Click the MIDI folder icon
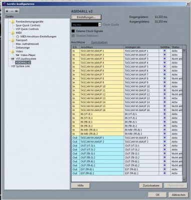 [x=13, y=33]
